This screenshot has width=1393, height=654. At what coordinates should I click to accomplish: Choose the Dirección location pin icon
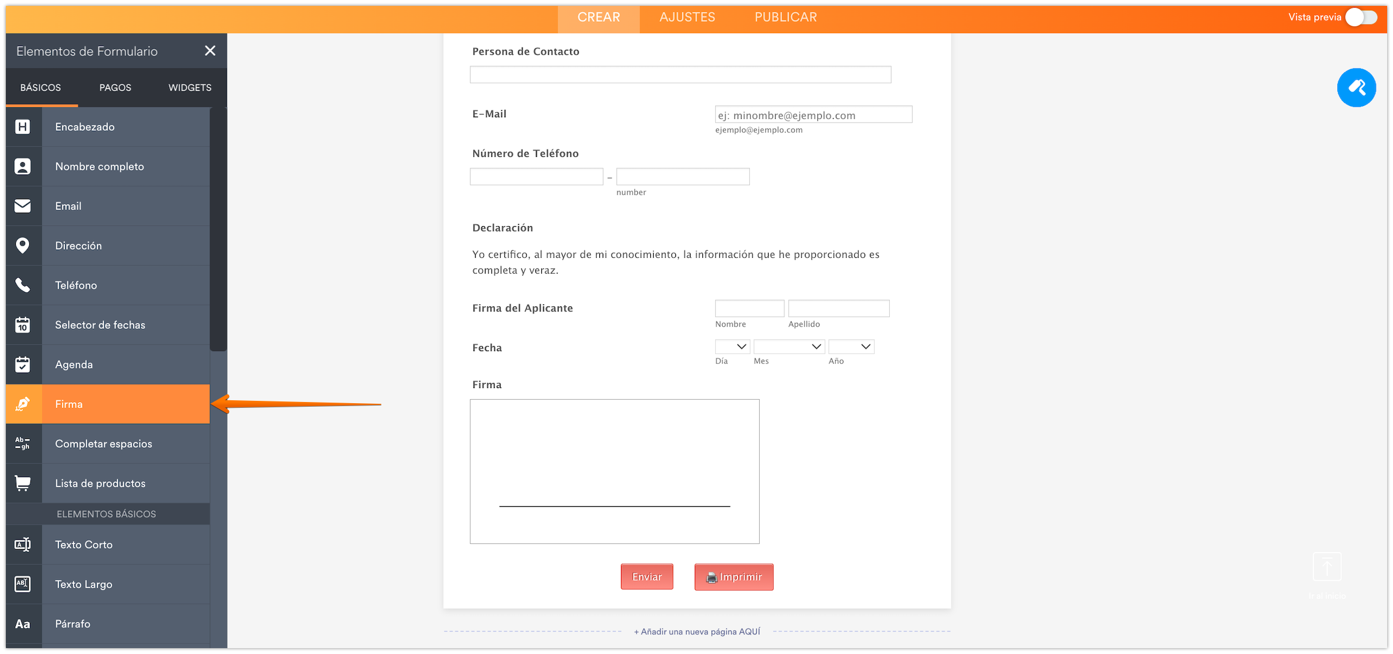pos(23,246)
